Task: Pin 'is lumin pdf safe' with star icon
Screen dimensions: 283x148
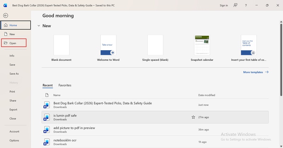Action: coord(193,117)
